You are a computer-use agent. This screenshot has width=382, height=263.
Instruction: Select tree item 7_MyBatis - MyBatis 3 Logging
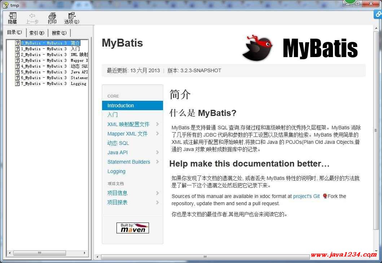[54, 83]
